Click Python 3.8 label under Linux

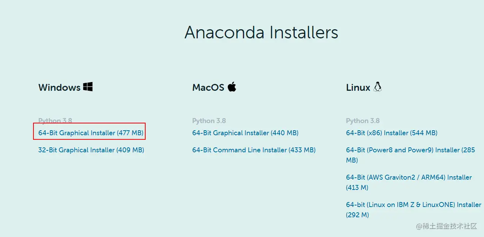coord(363,121)
